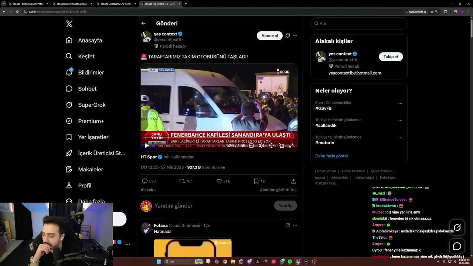This screenshot has width=473, height=266.
Task: Open Makaleler in sidebar
Action: click(84, 170)
